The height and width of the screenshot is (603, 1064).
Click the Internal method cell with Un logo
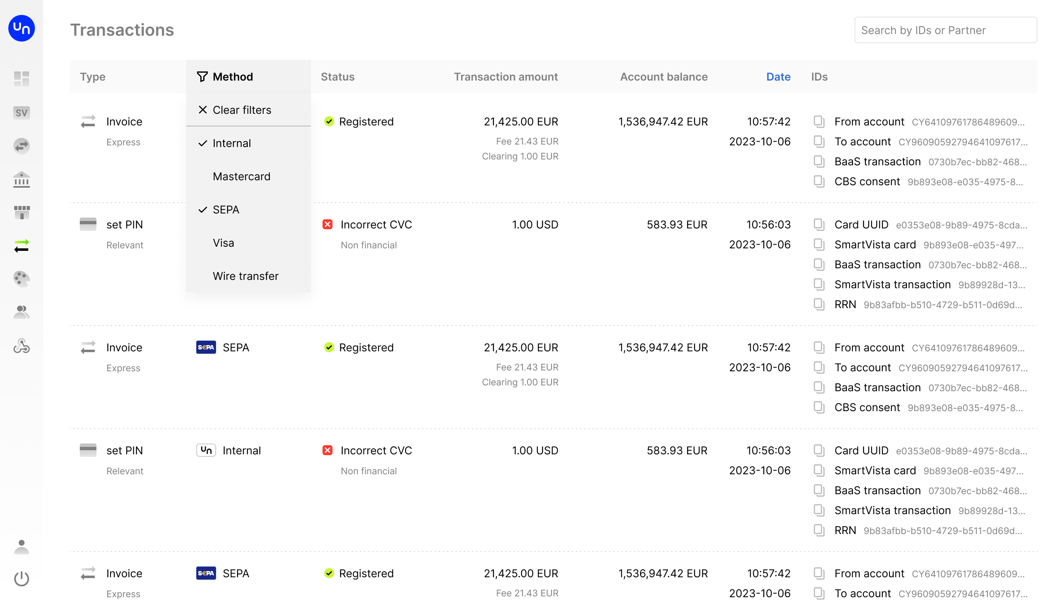[x=229, y=451]
